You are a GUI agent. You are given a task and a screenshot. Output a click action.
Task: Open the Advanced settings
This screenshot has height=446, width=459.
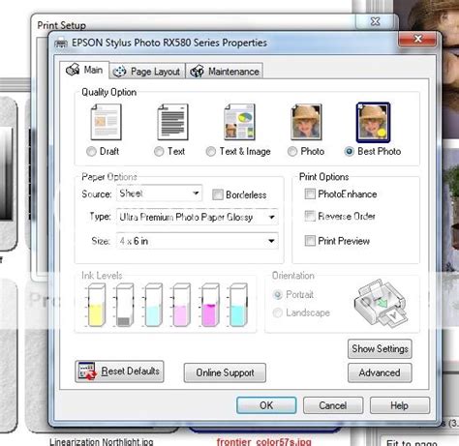(x=380, y=372)
